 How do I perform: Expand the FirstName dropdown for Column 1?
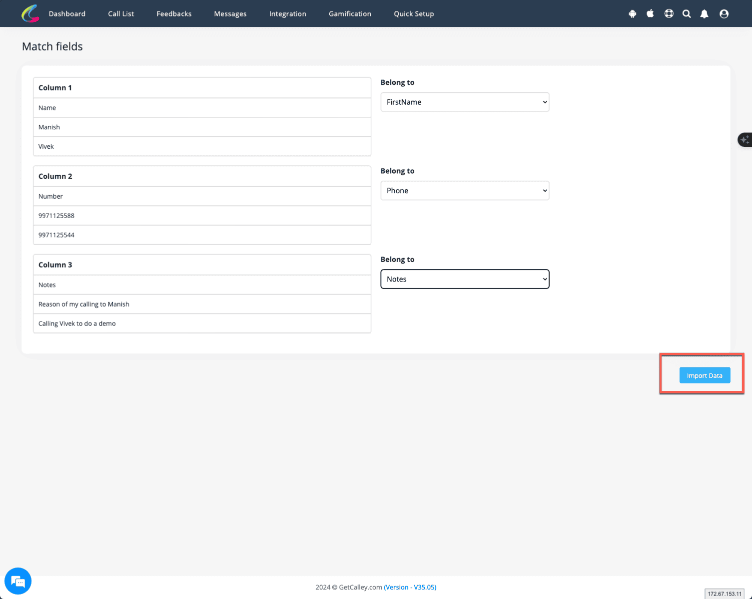(x=465, y=102)
